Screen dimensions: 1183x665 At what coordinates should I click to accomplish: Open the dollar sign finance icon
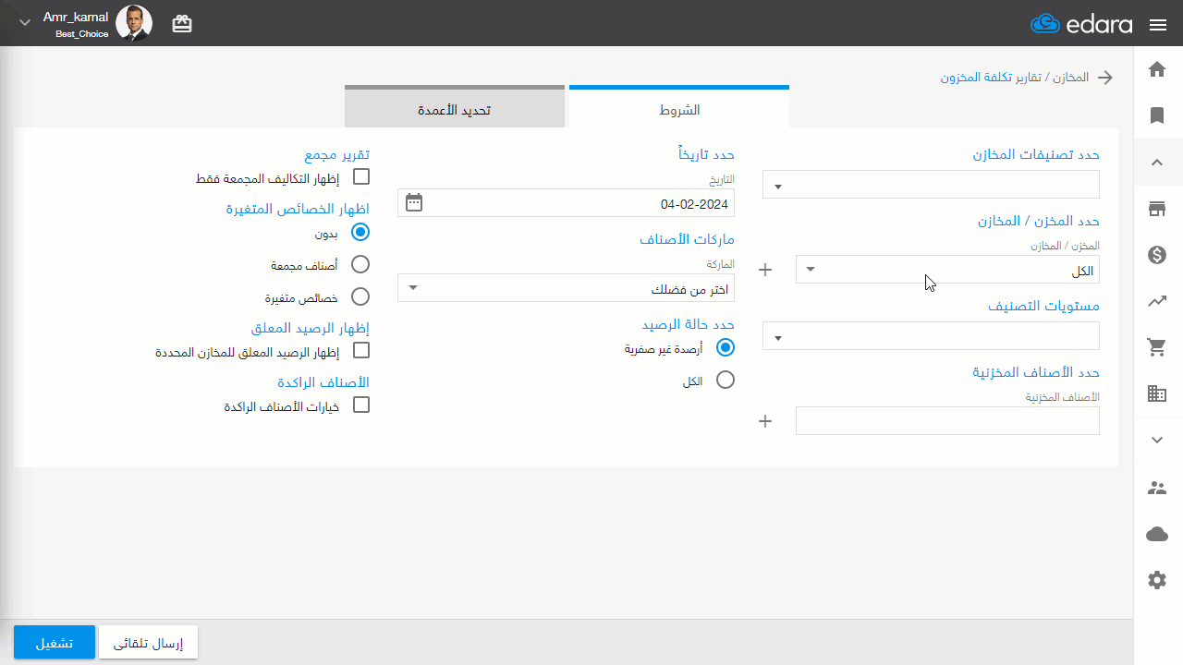click(1157, 255)
